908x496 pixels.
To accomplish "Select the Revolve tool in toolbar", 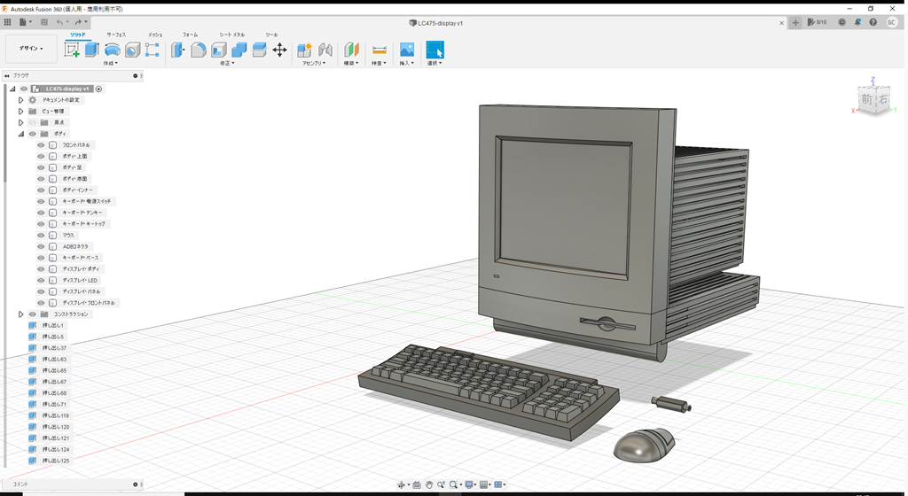I will click(113, 50).
